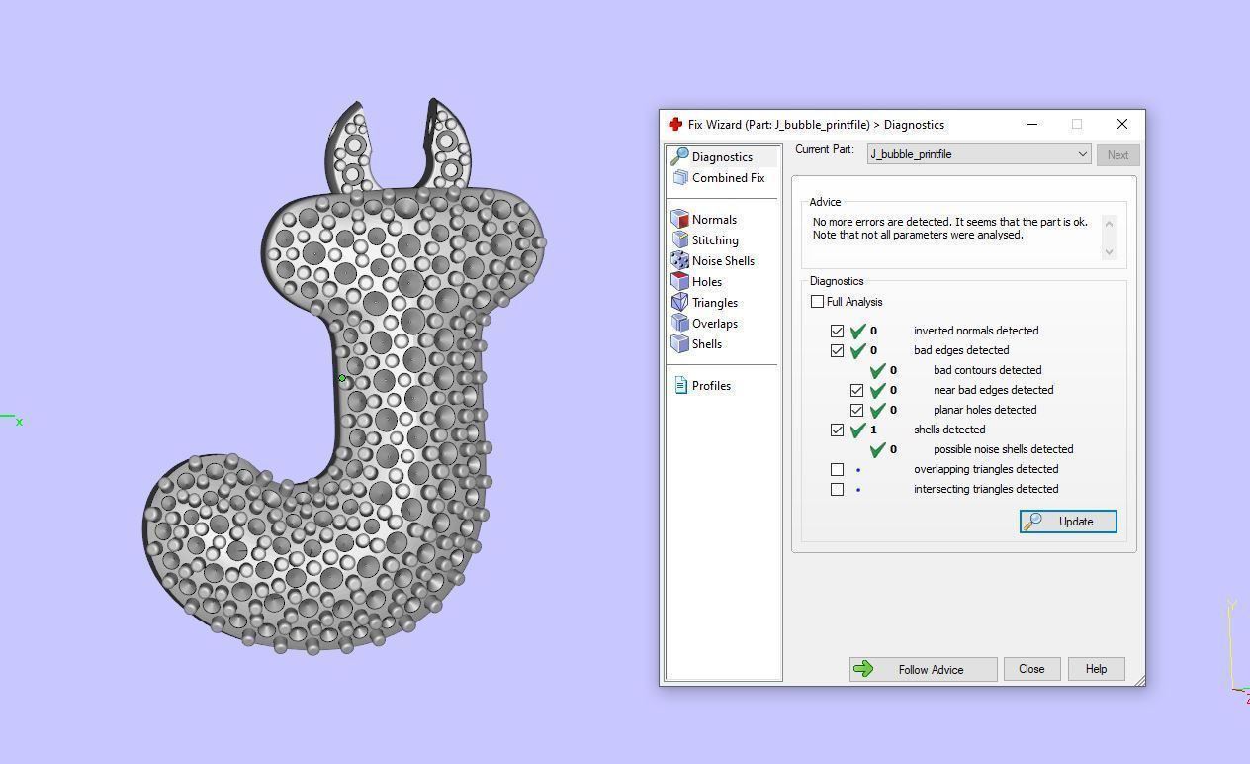The height and width of the screenshot is (764, 1250).
Task: Click green checkmark beside bad contours detected
Action: 877,370
